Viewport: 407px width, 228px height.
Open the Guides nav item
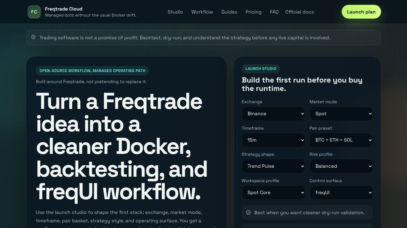(x=229, y=12)
